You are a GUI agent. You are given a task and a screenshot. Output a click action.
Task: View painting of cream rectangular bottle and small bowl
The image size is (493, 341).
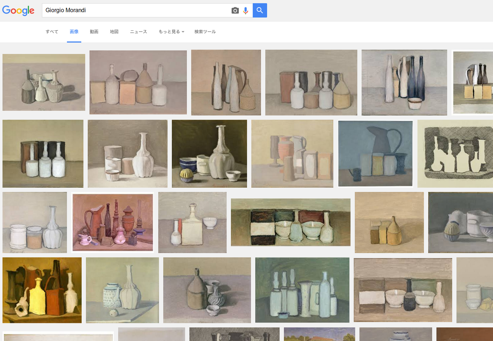pos(192,222)
